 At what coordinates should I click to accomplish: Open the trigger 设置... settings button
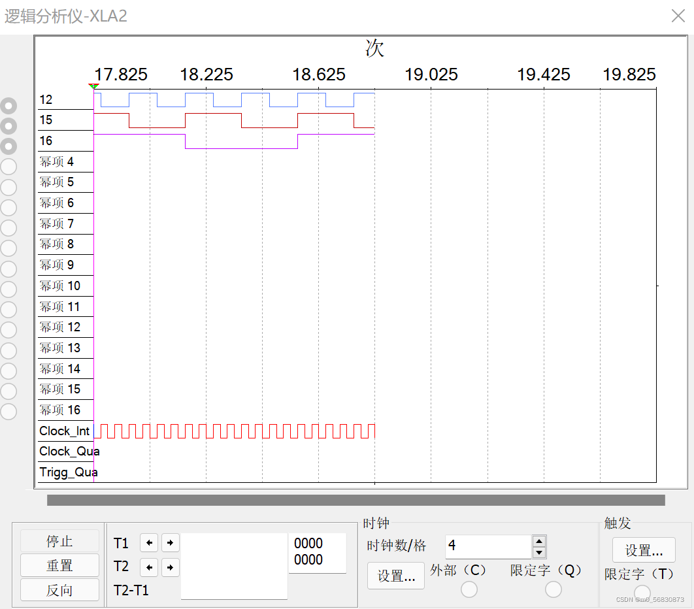pos(644,550)
